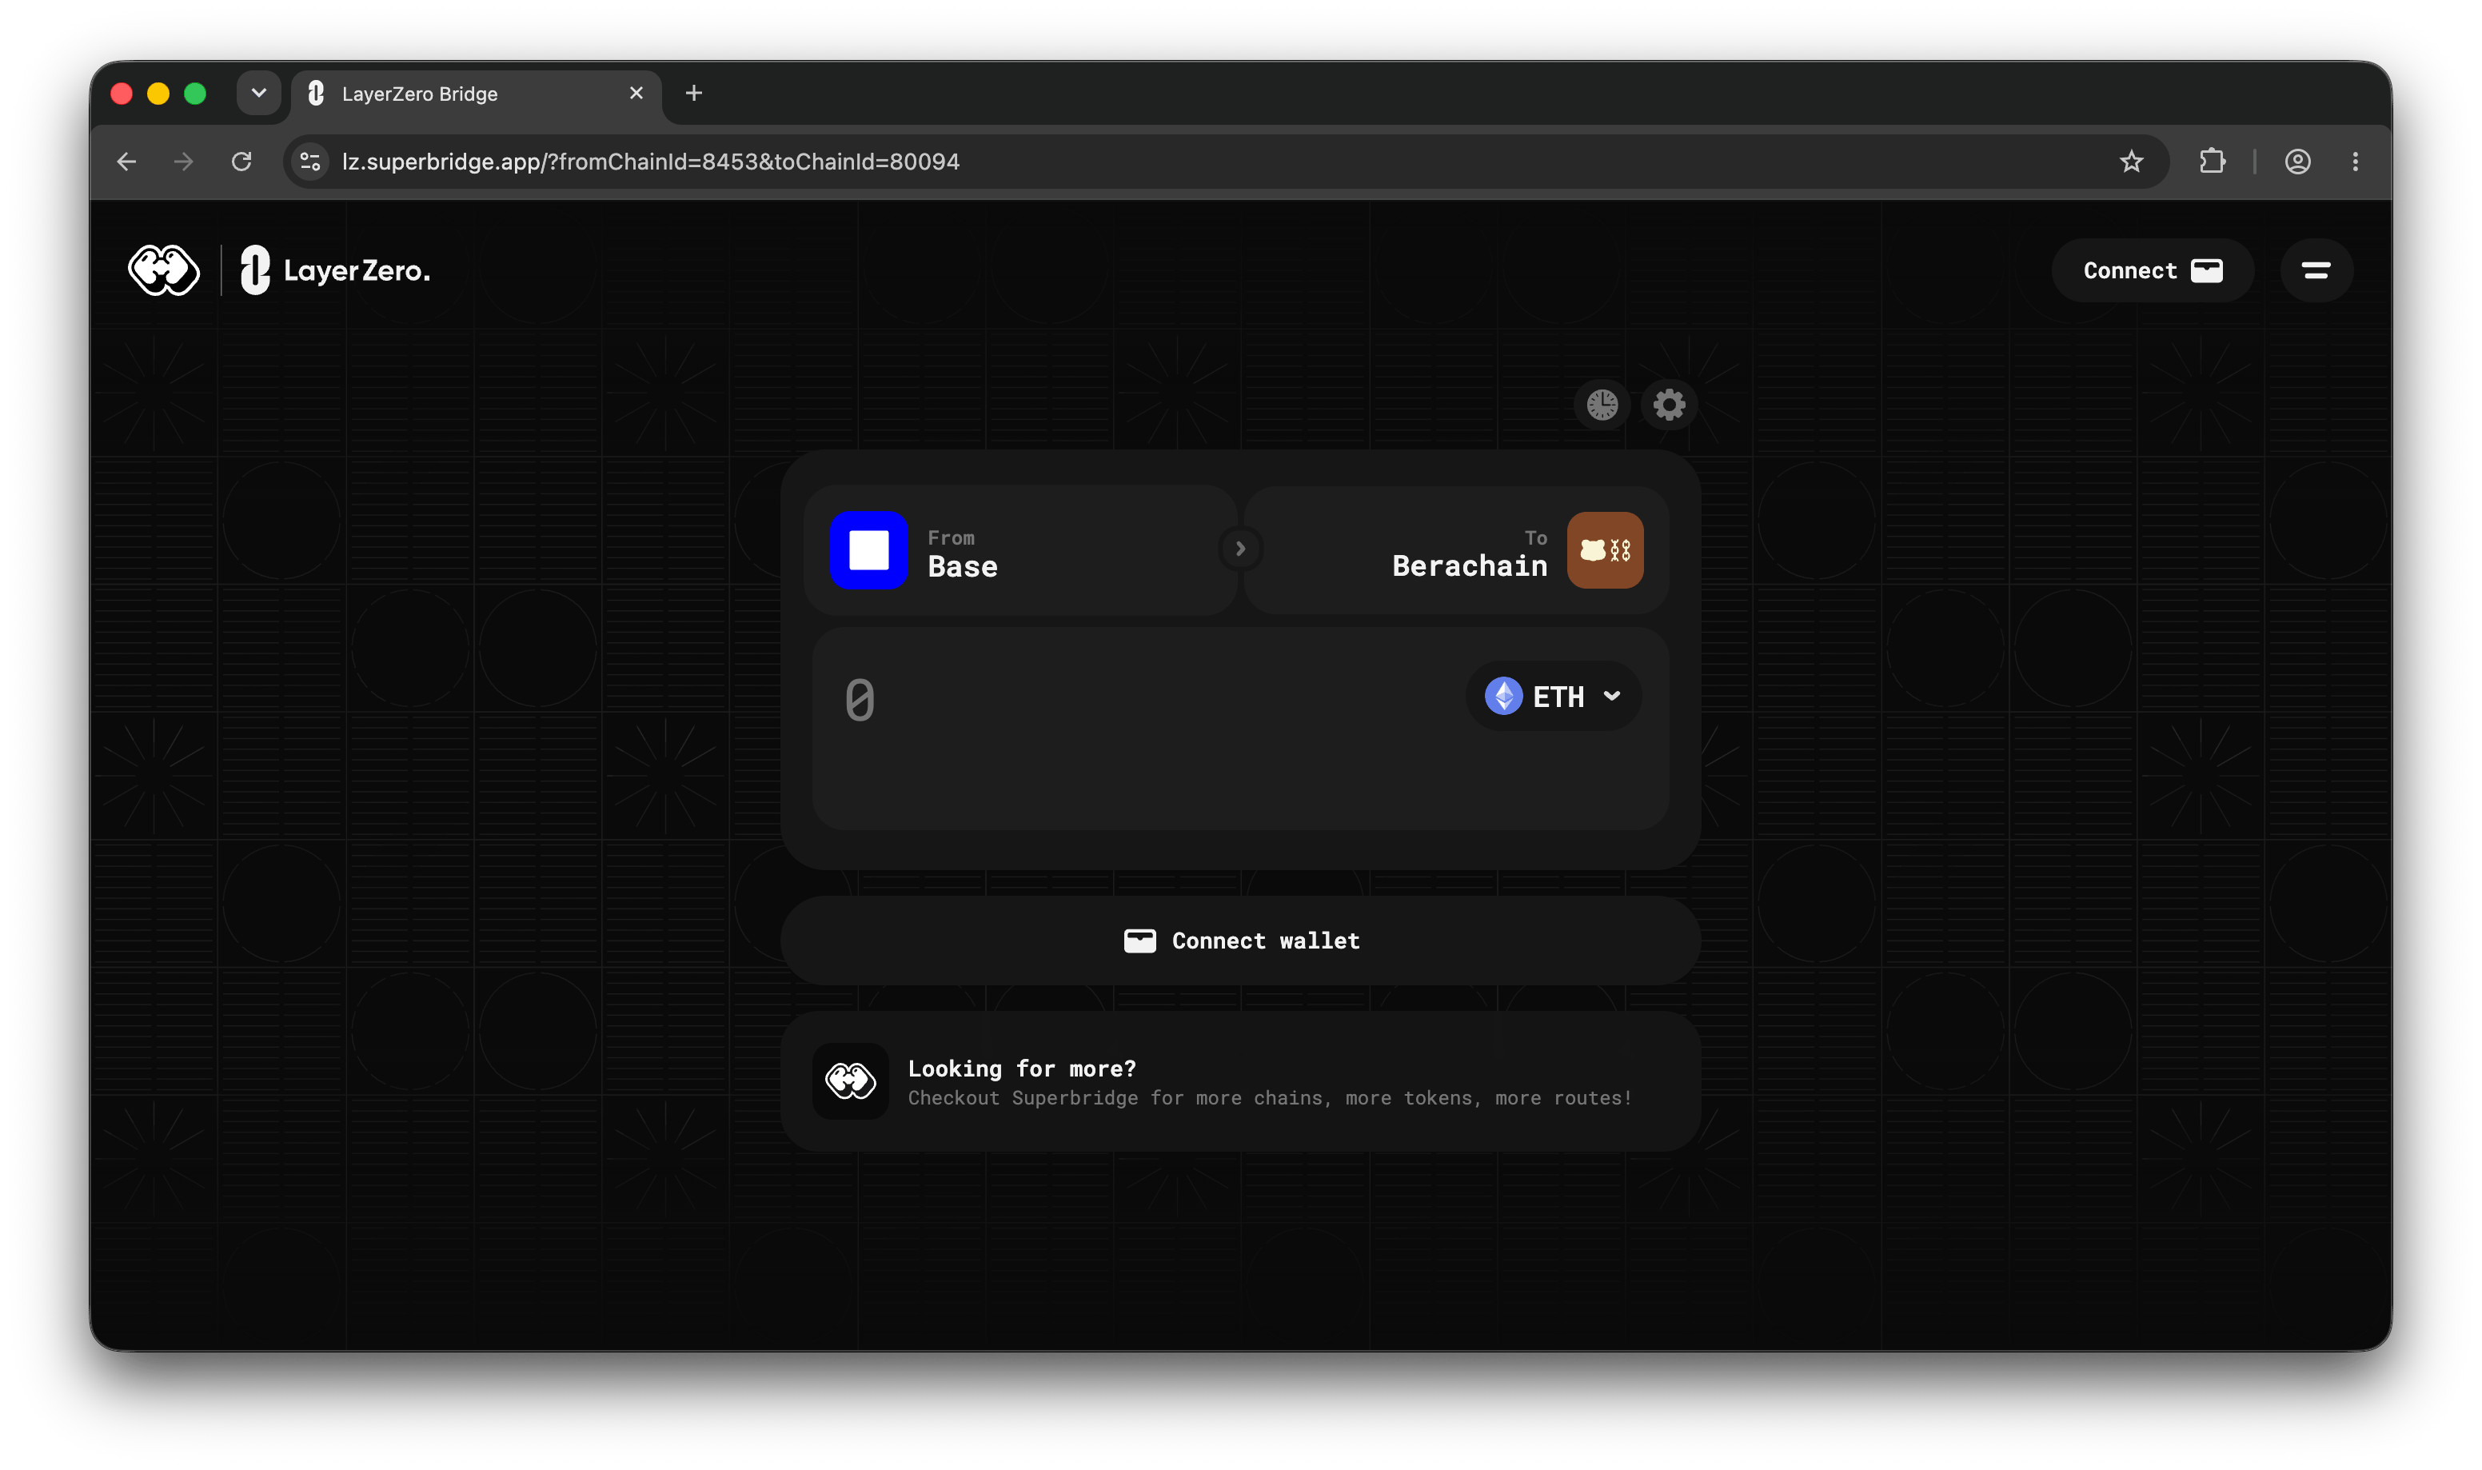
Task: Reload the page
Action: 241,162
